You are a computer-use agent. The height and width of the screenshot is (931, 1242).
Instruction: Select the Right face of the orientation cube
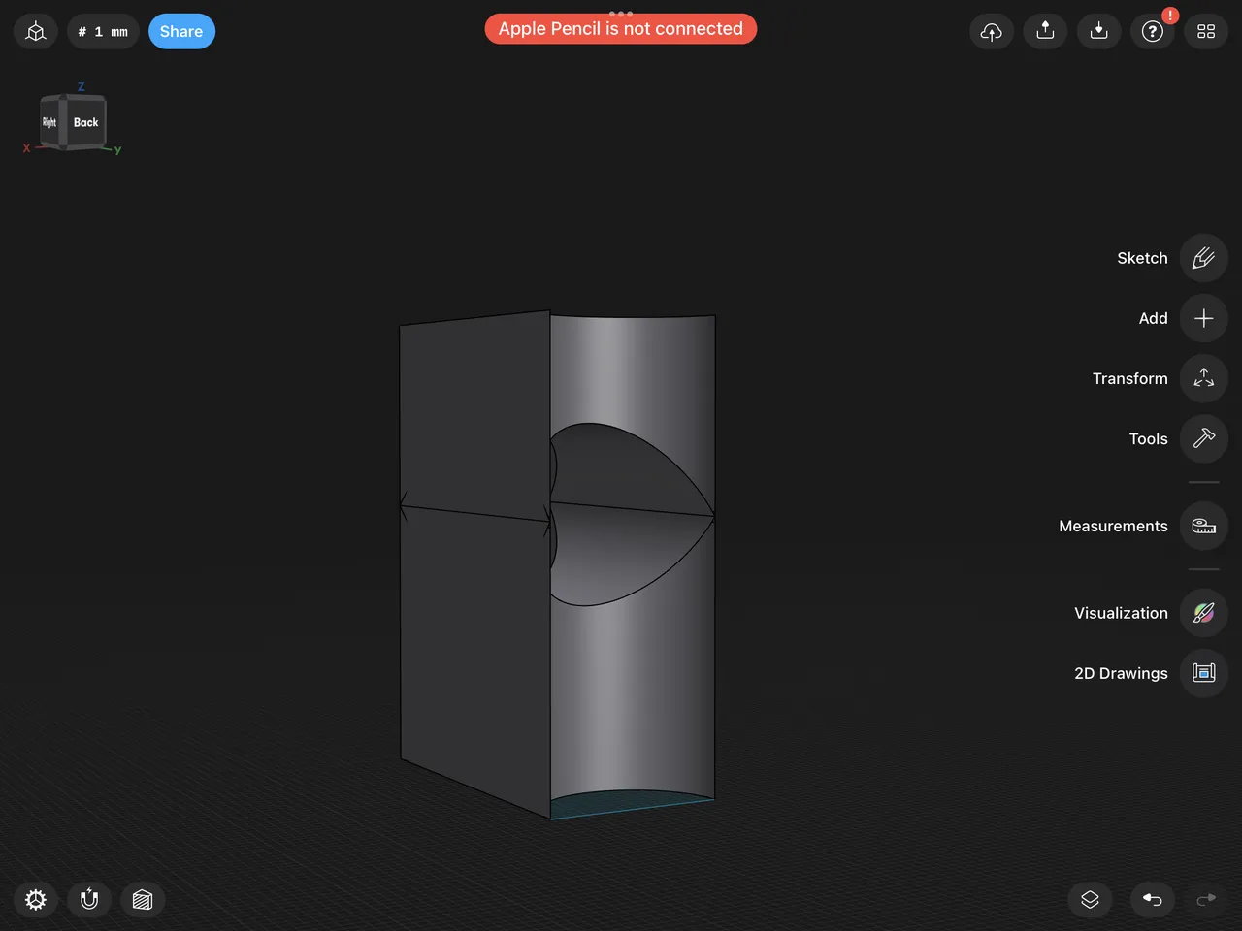49,122
